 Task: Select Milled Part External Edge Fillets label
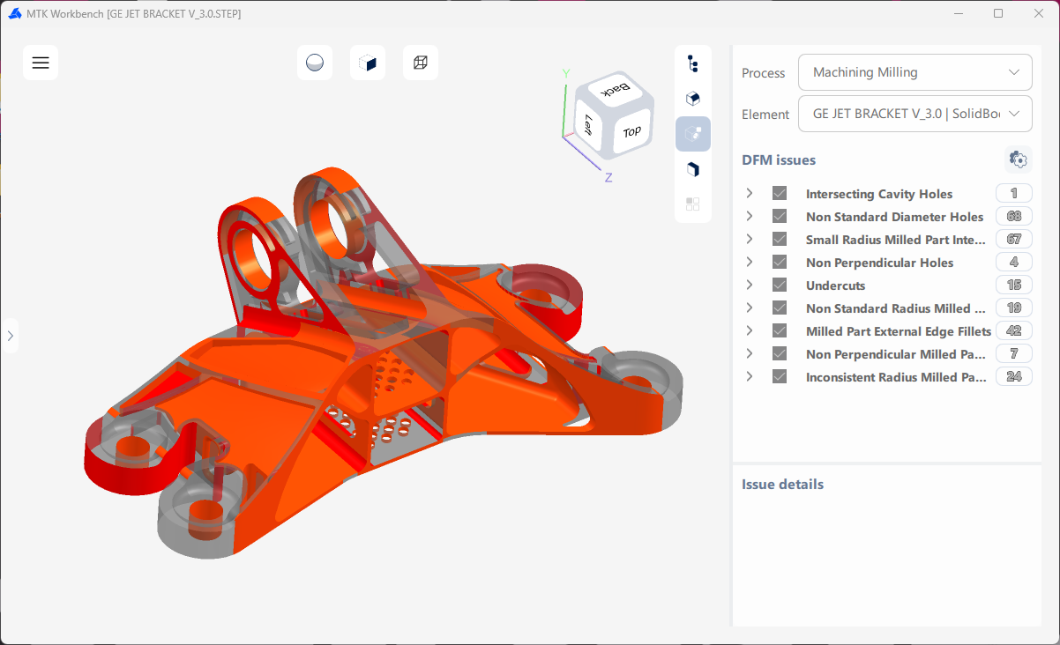pos(899,331)
